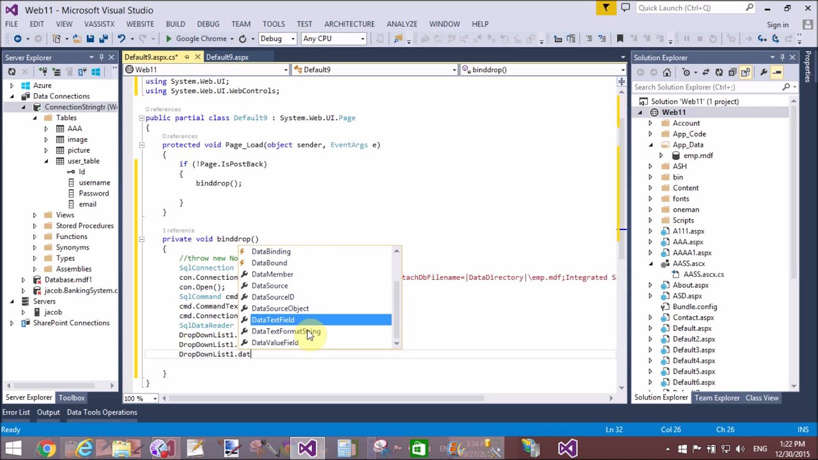The height and width of the screenshot is (460, 818).
Task: Open the VASSISTX menu
Action: (99, 24)
